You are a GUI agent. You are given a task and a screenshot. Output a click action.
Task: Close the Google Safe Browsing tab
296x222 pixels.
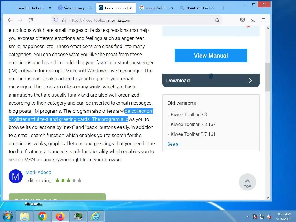click(x=172, y=8)
